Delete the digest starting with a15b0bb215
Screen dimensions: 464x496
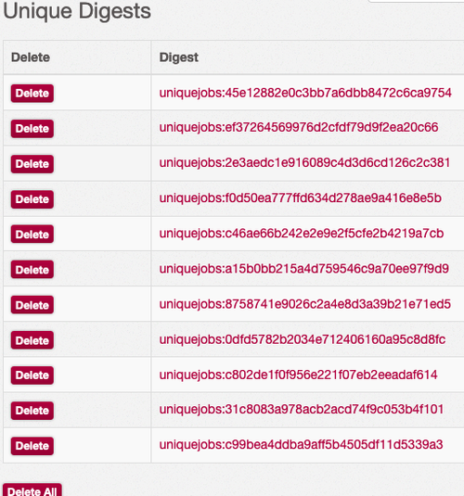click(x=32, y=270)
